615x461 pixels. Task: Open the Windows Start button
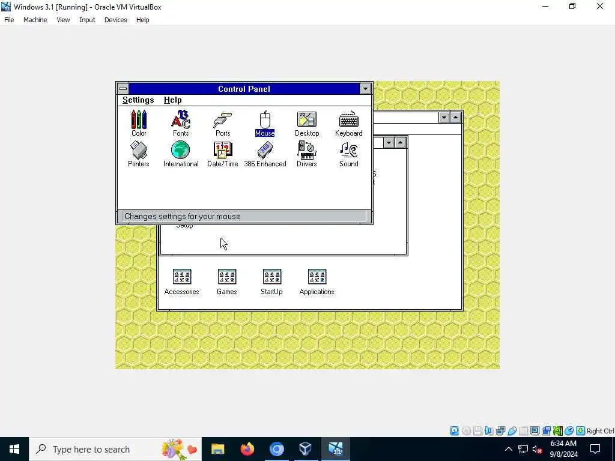click(x=14, y=449)
